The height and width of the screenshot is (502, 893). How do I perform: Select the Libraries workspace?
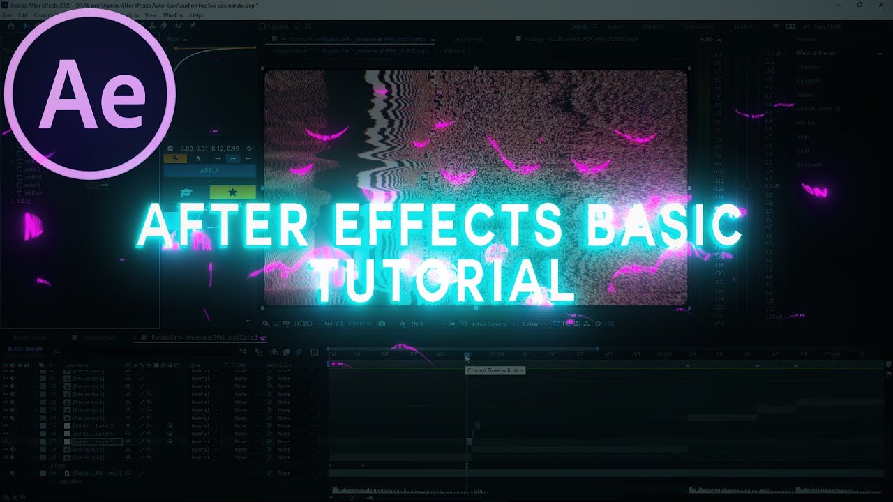point(743,26)
